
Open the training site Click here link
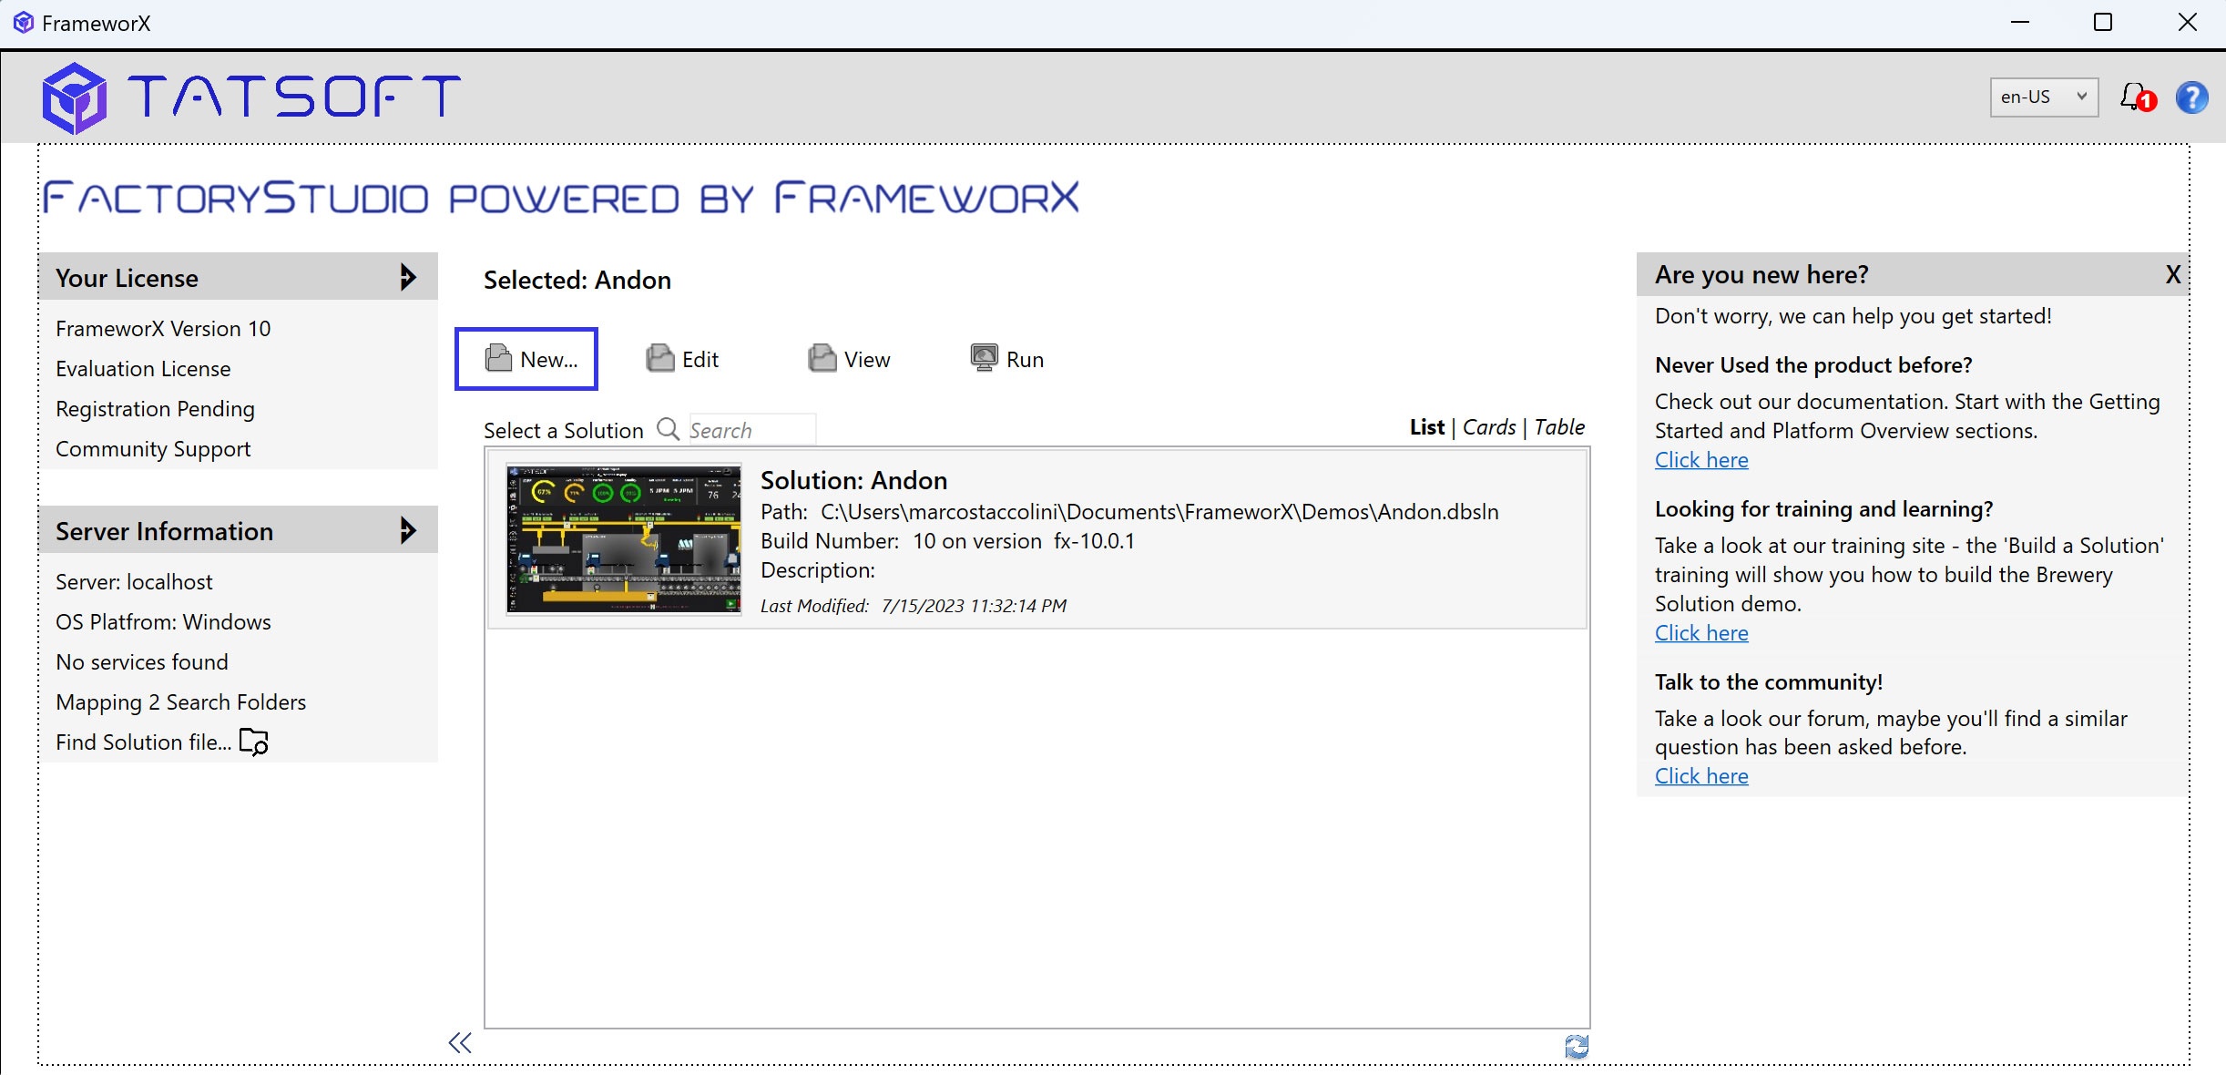click(x=1701, y=633)
